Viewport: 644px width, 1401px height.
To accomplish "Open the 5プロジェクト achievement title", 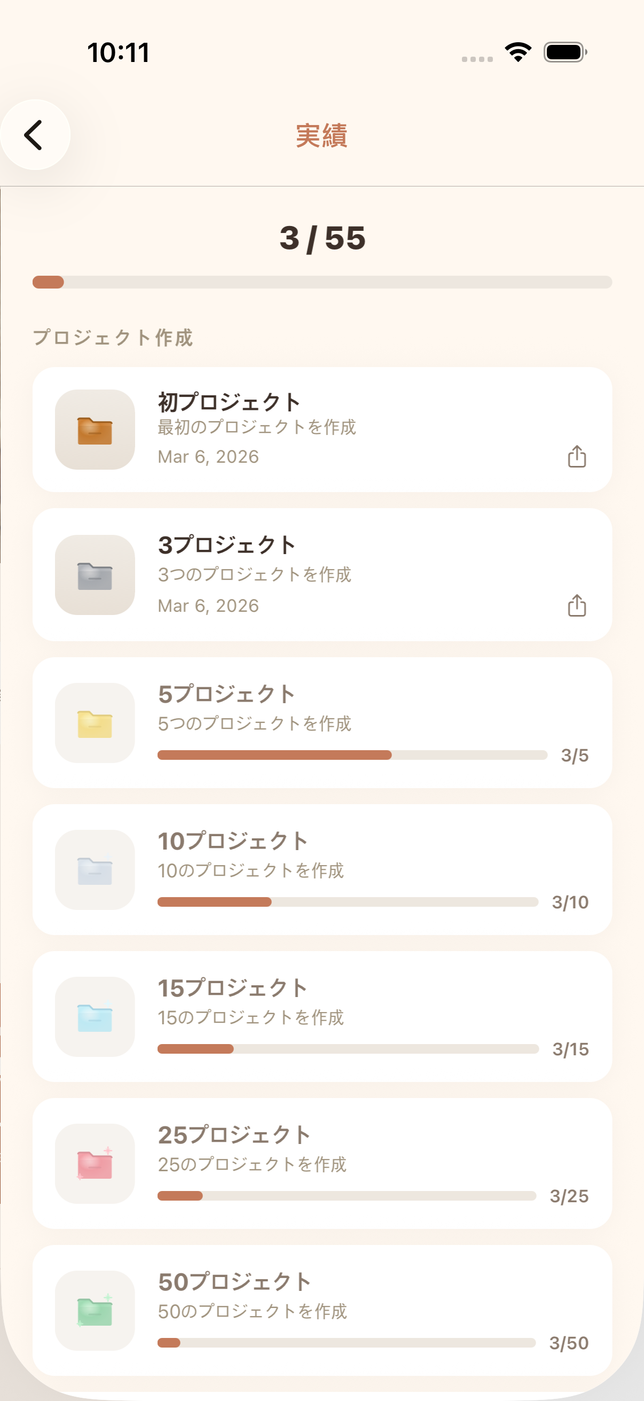I will [x=226, y=694].
